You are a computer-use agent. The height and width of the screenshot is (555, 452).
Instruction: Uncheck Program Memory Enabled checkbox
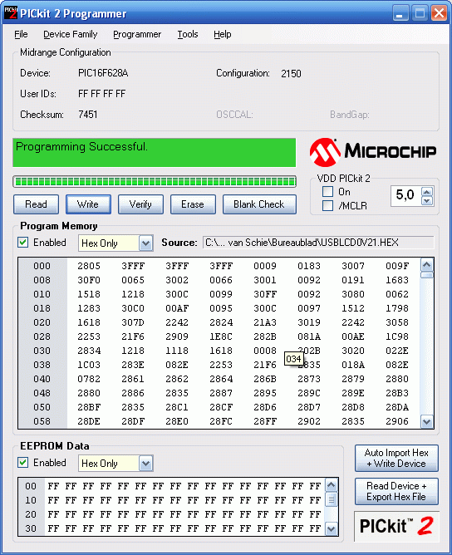tap(23, 243)
